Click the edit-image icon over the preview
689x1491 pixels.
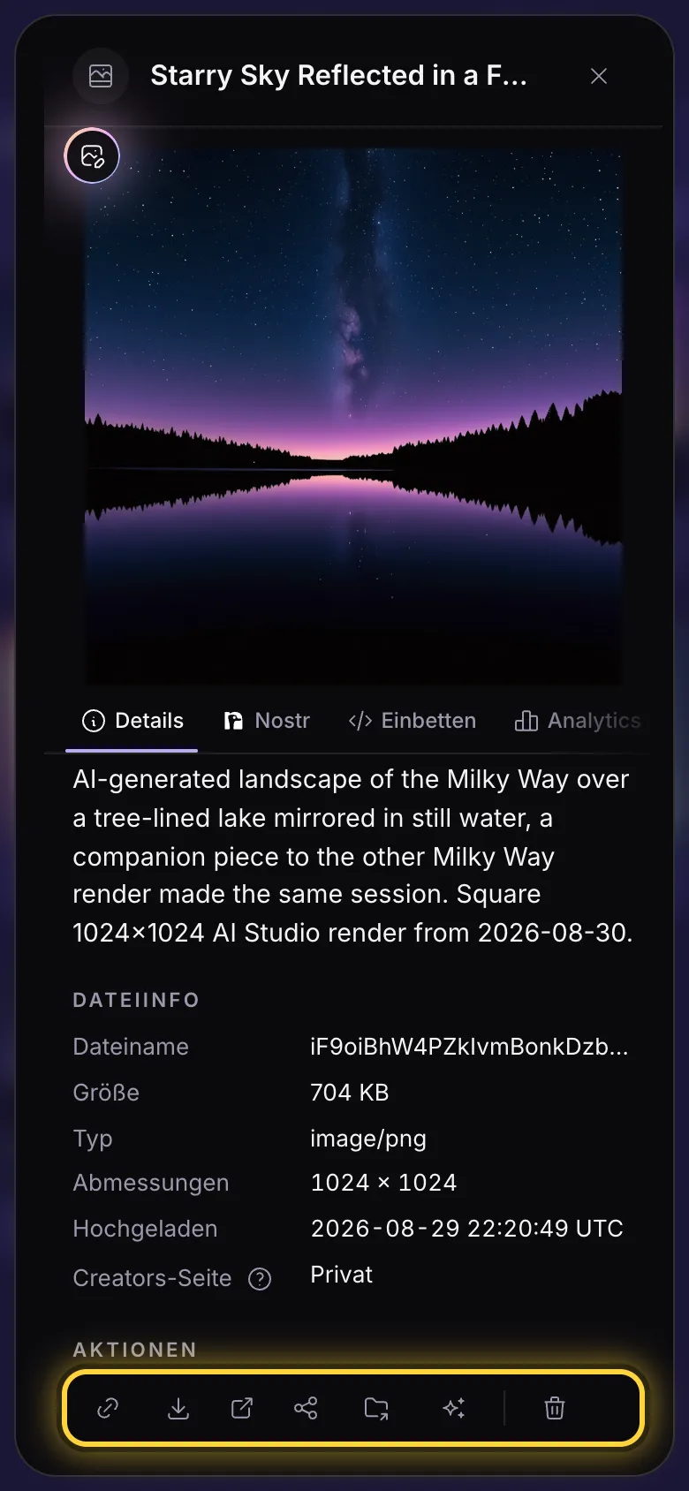(x=92, y=156)
